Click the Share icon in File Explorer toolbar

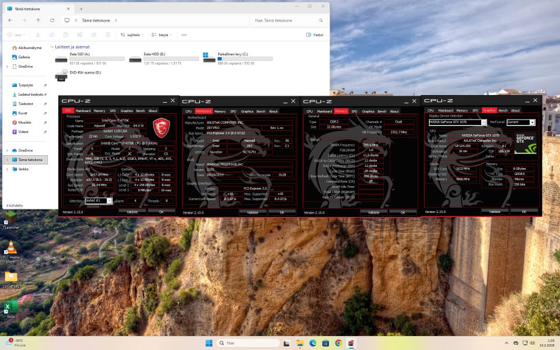(93, 34)
